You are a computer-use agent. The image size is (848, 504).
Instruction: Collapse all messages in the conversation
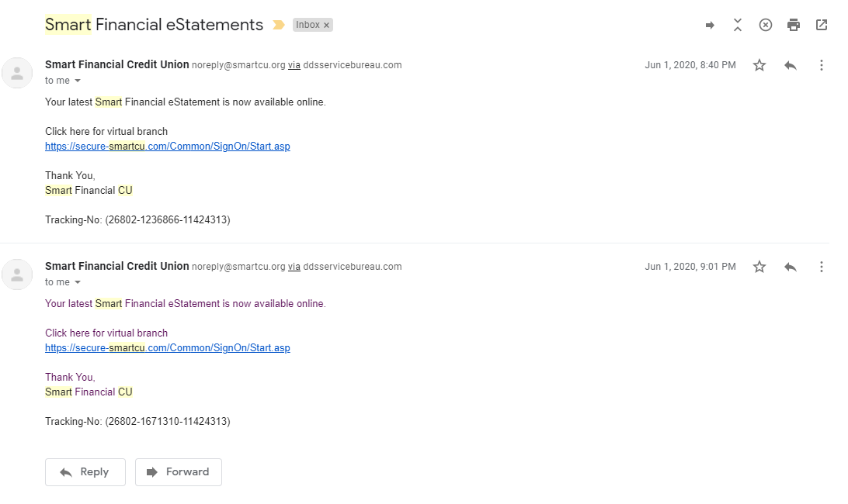[738, 25]
